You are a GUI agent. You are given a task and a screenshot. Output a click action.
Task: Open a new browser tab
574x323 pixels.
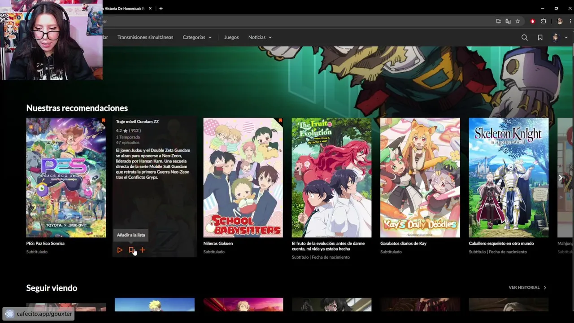point(161,9)
